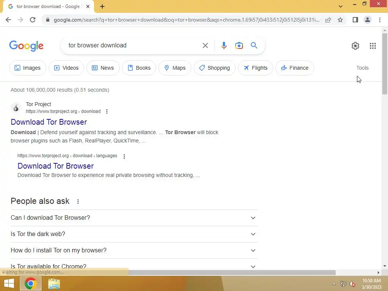Image resolution: width=388 pixels, height=291 pixels.
Task: Open network status tray icon
Action: click(x=343, y=284)
